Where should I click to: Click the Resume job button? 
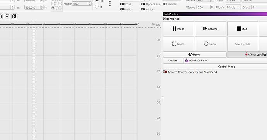(x=211, y=29)
